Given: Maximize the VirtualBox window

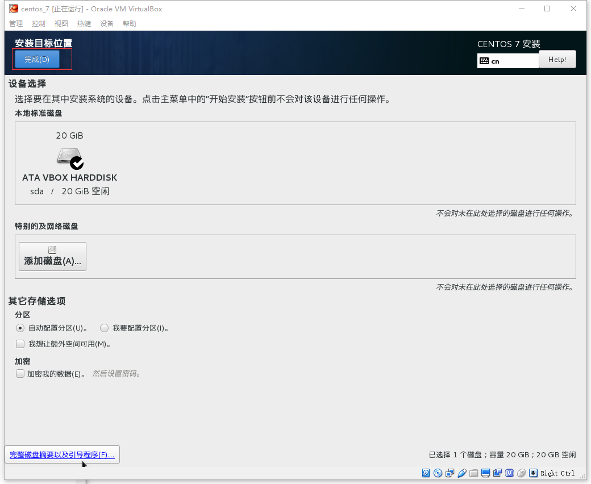Looking at the screenshot, I should tap(547, 9).
